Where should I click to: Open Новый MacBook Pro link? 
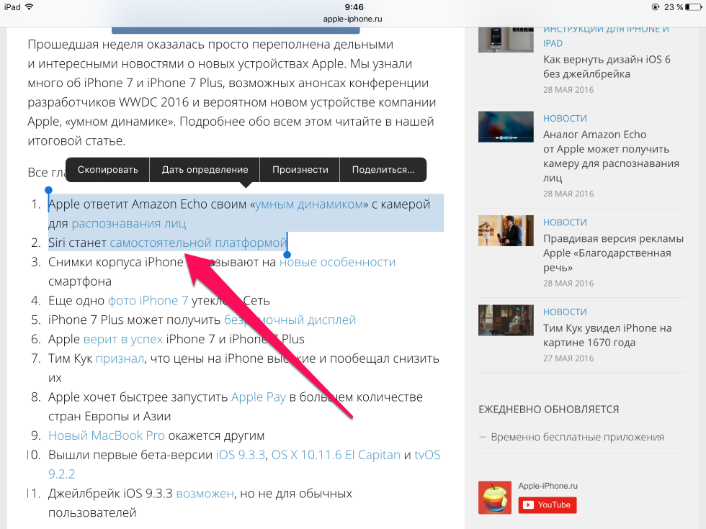(107, 436)
